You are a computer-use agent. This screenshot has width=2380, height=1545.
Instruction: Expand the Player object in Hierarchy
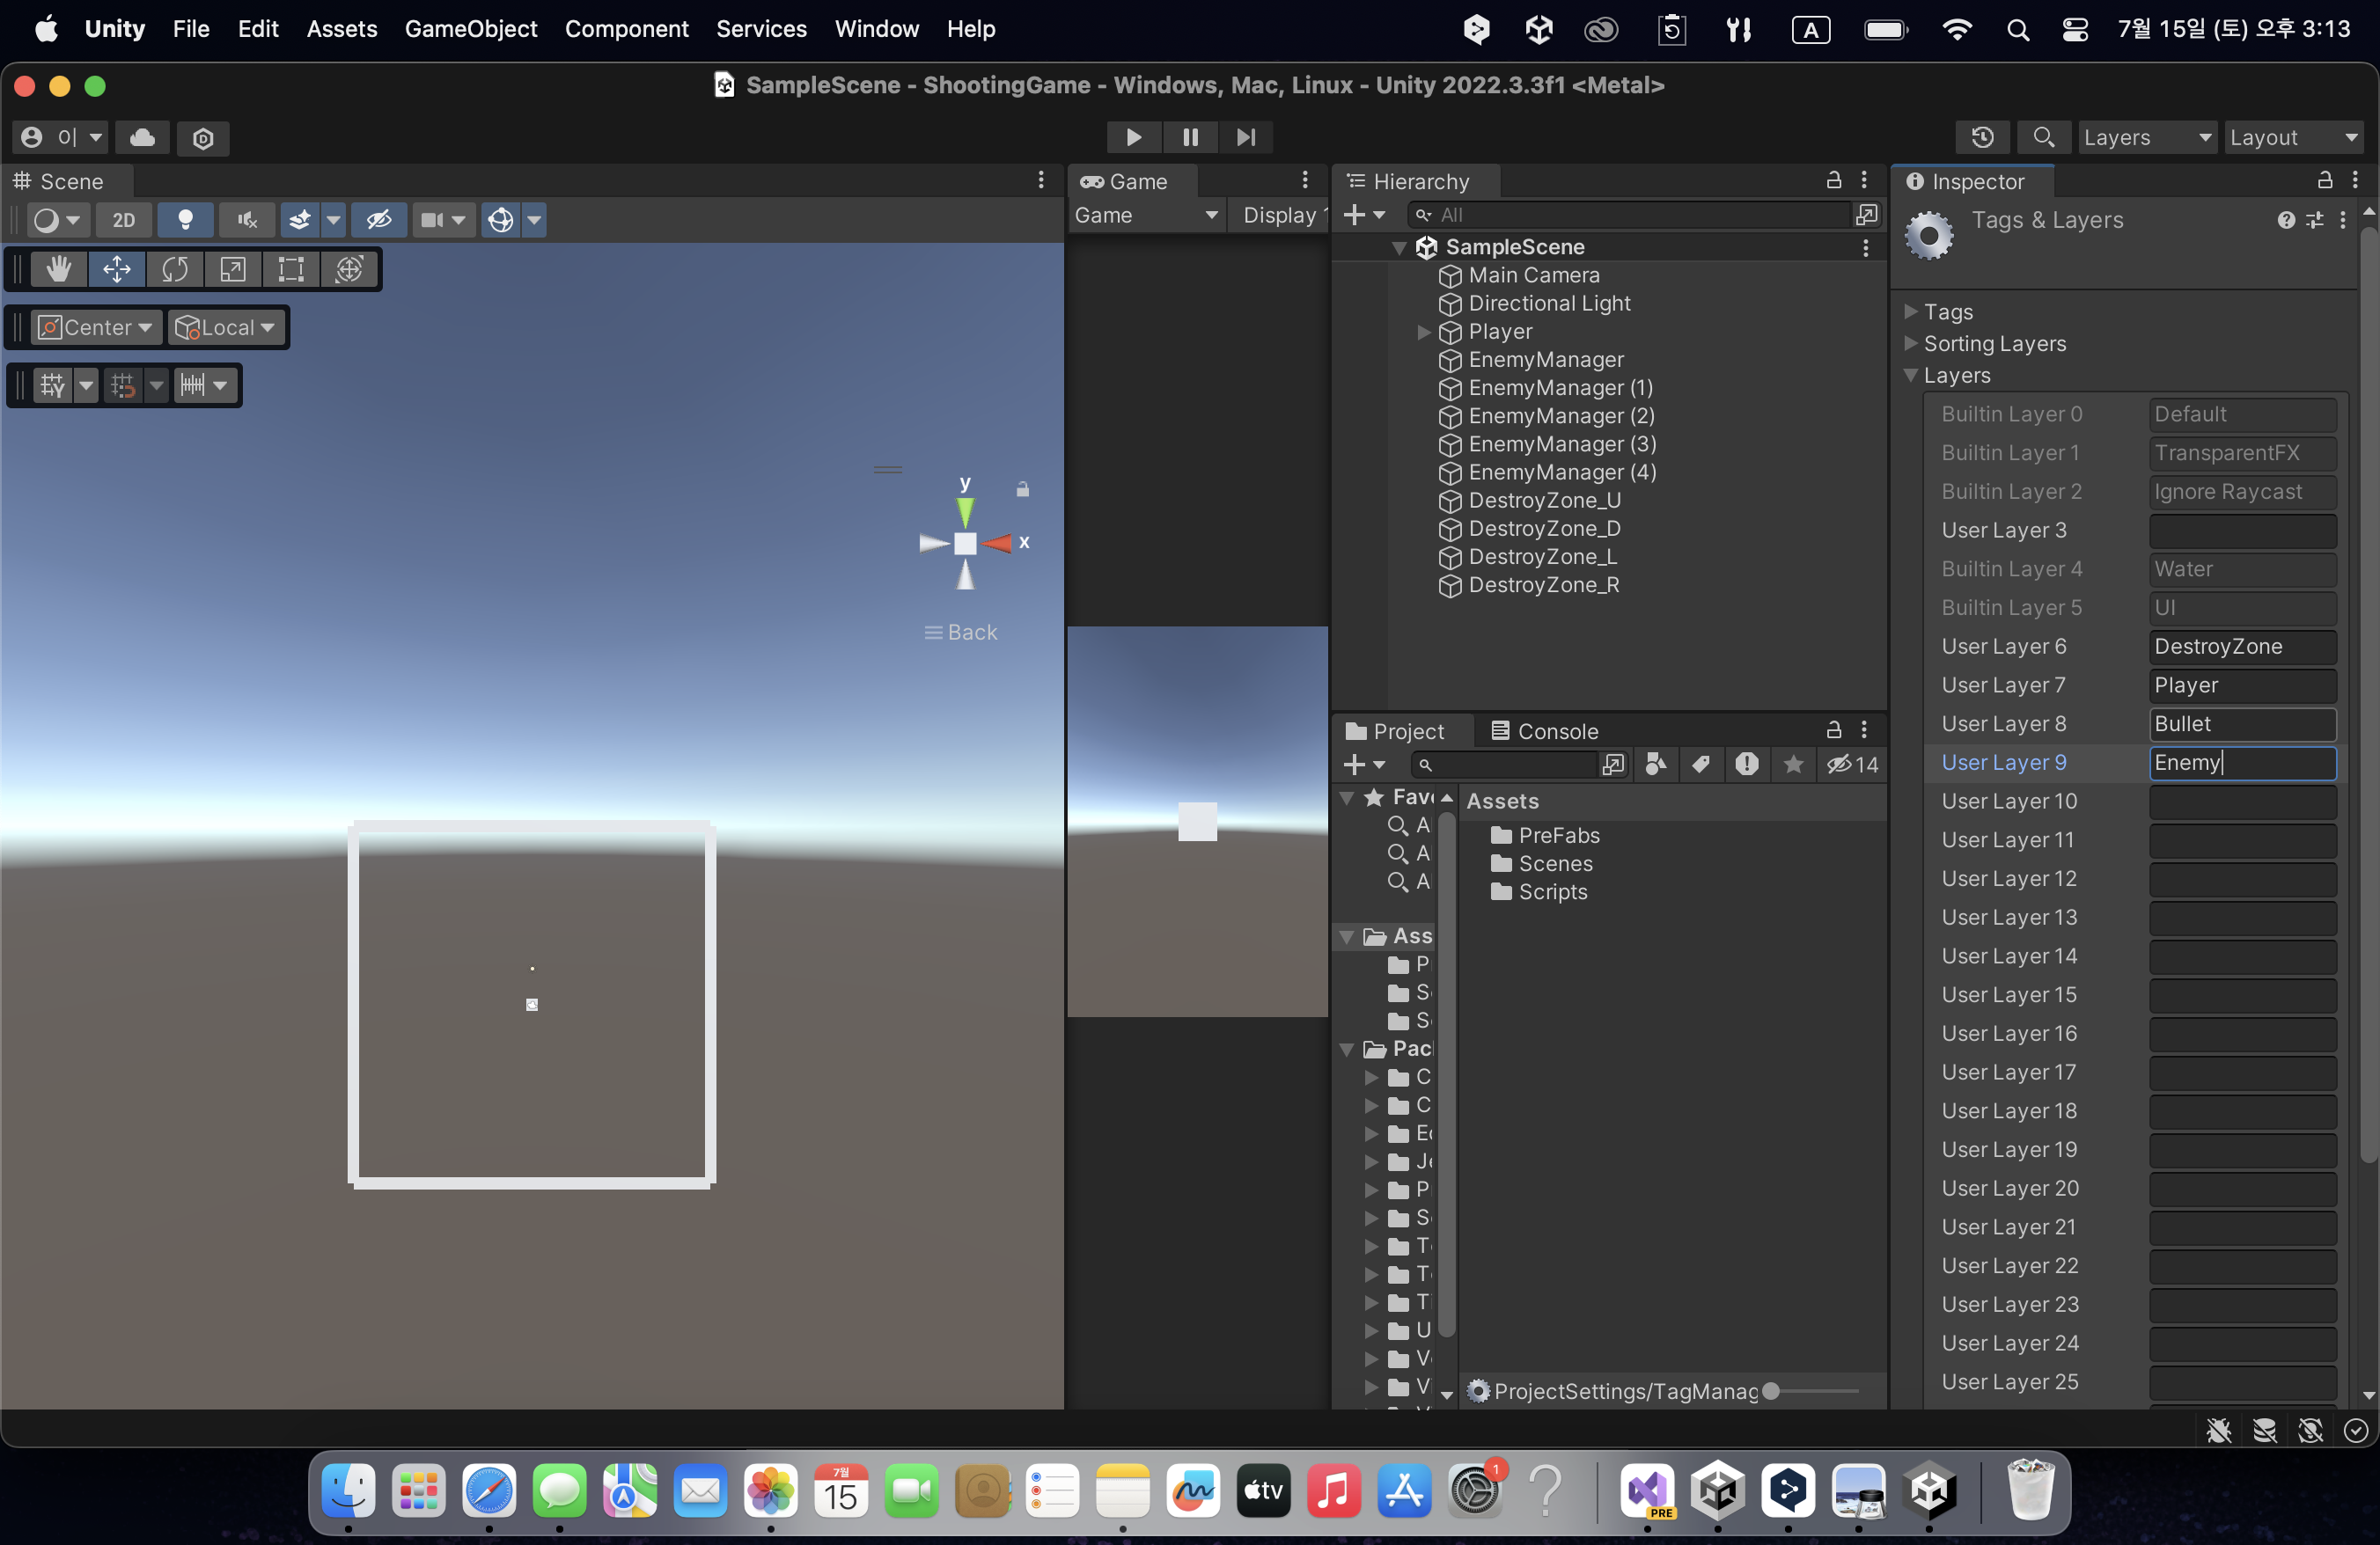[x=1424, y=332]
